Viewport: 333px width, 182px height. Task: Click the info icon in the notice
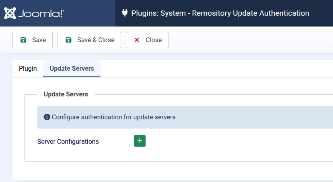point(47,117)
